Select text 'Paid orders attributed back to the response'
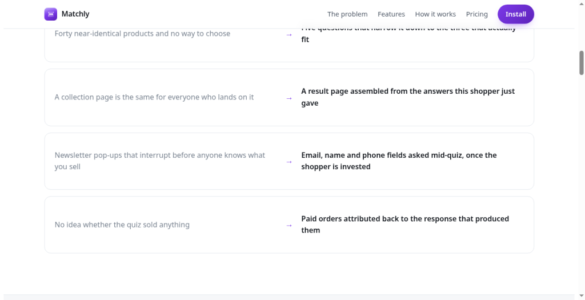The width and height of the screenshot is (585, 300). pyautogui.click(x=379, y=219)
